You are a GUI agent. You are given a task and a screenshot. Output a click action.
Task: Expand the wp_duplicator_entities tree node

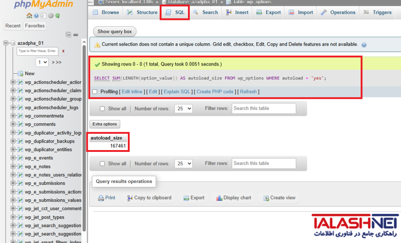13,150
